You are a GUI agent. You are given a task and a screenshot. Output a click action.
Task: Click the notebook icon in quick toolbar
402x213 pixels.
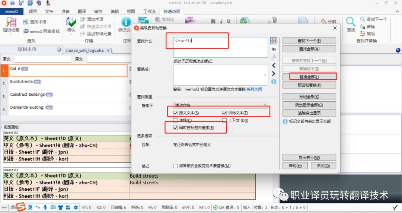coord(30,3)
